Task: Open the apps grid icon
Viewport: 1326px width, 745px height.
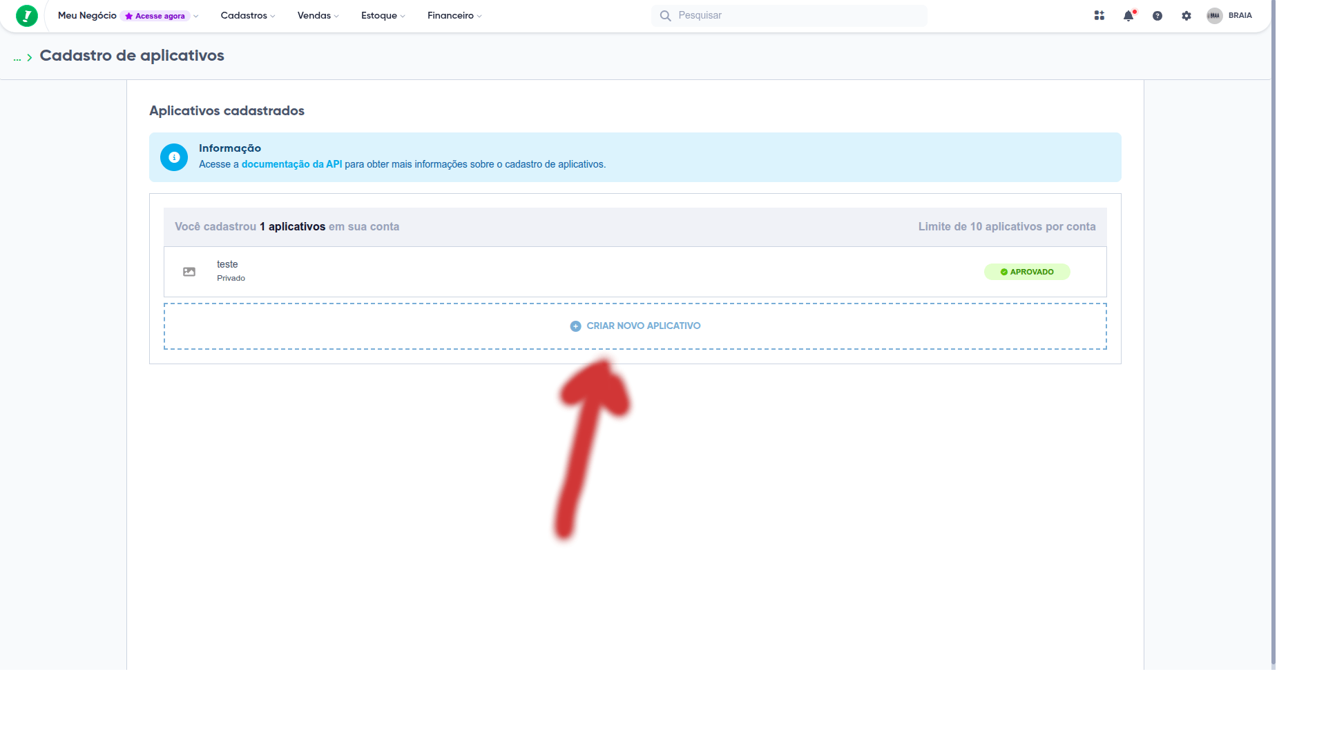Action: tap(1099, 15)
